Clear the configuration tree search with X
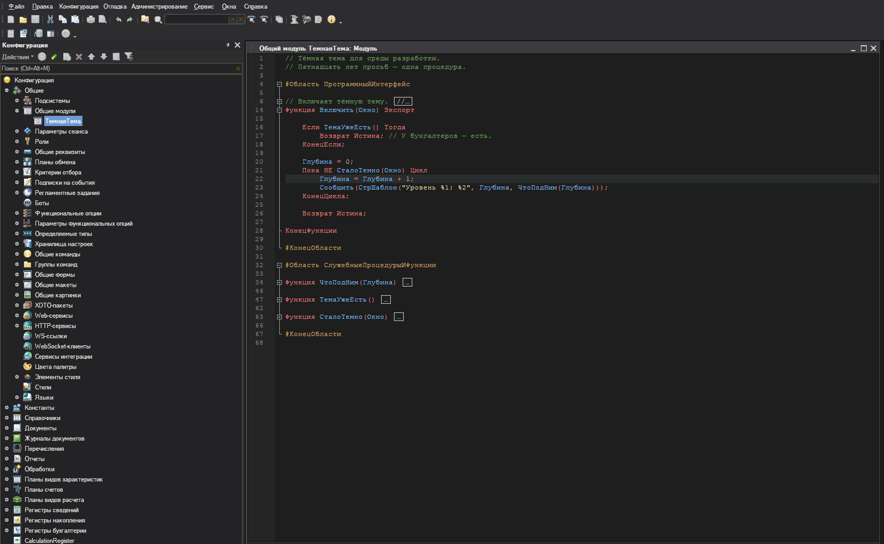 pos(238,68)
